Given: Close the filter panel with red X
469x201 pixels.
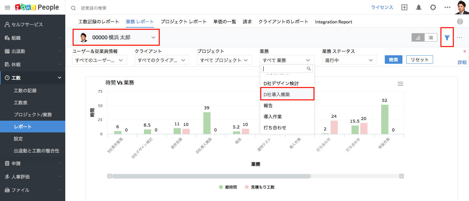Looking at the screenshot, I should (465, 51).
